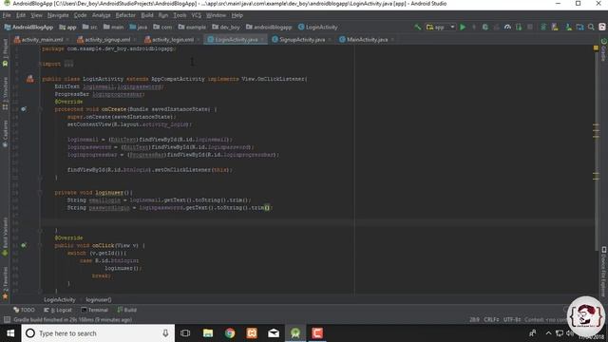Click the related XML file gutter icon
The height and width of the screenshot is (342, 608).
[x=29, y=79]
